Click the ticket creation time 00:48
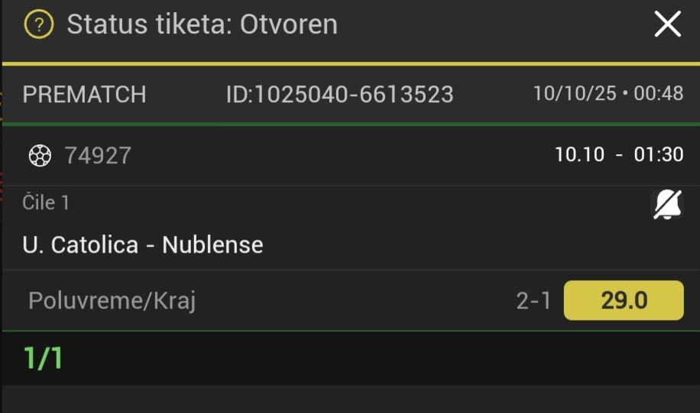This screenshot has height=413, width=700. point(659,94)
